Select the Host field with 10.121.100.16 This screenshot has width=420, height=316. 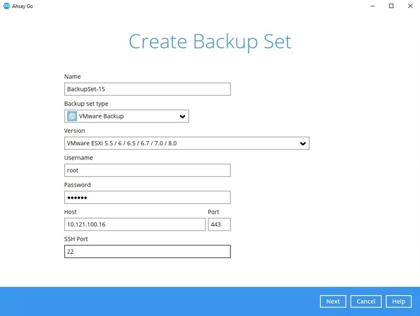(x=135, y=224)
